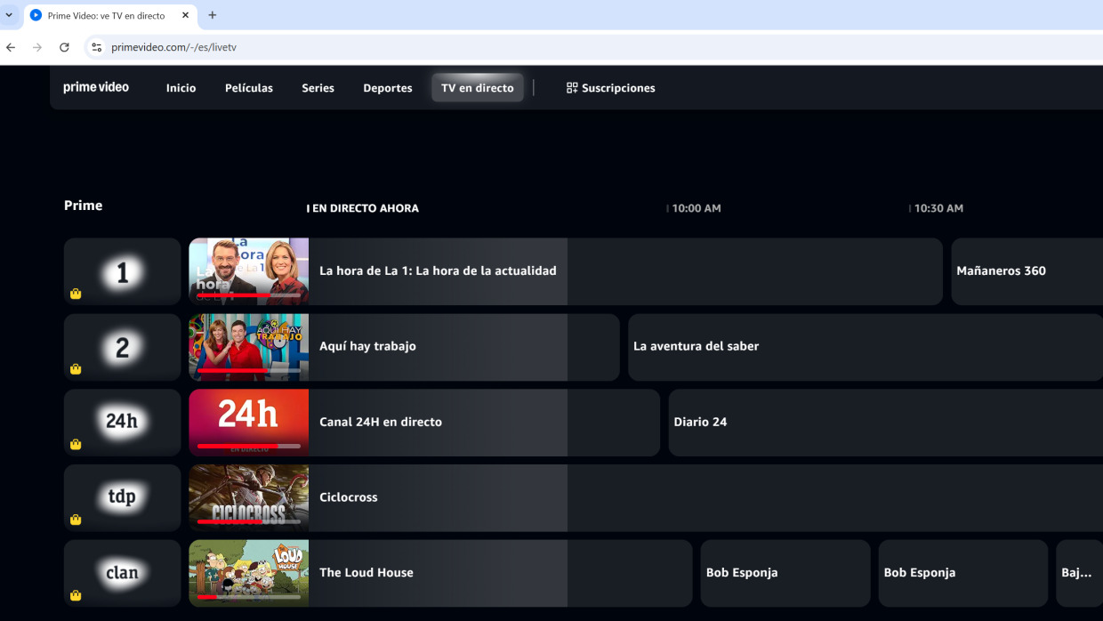The height and width of the screenshot is (621, 1103).
Task: Play The Loud House thumbnail
Action: point(249,573)
